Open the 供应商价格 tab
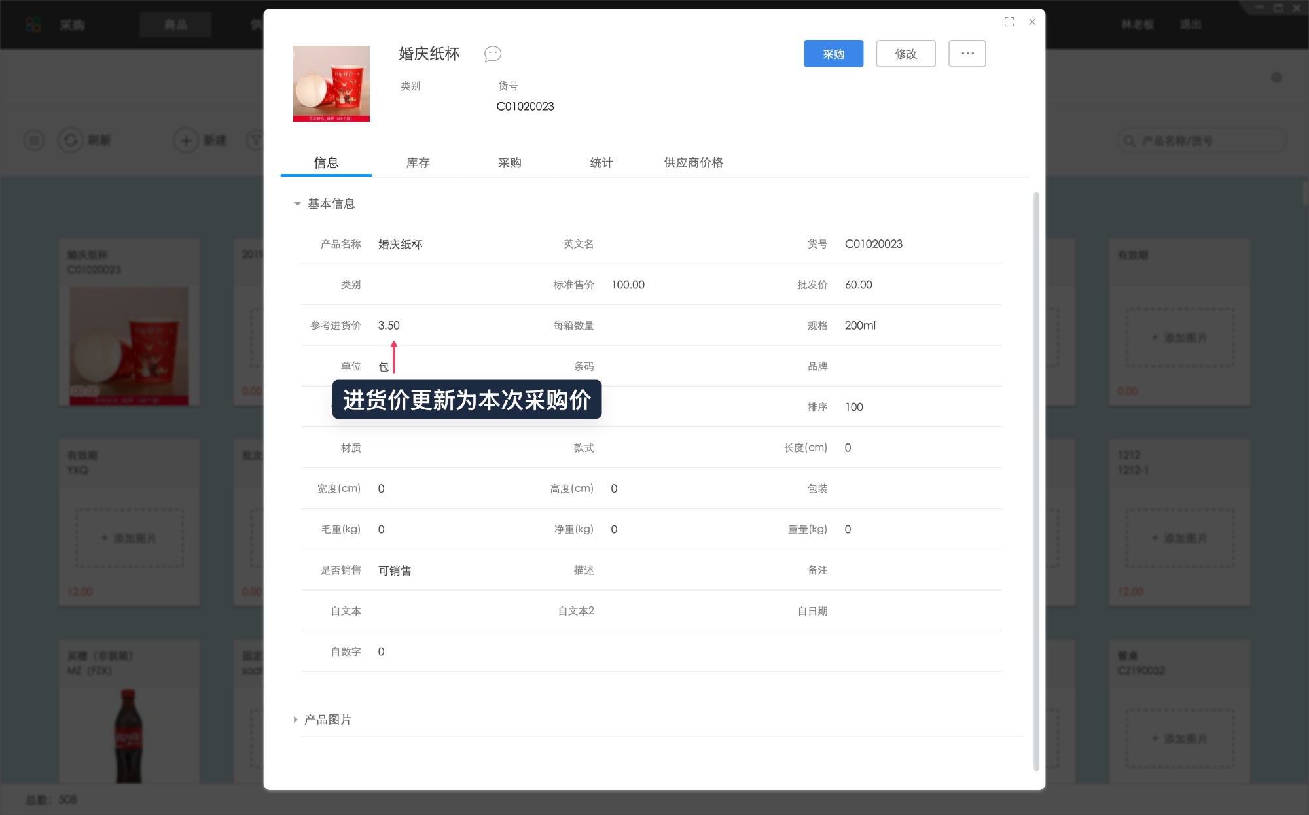The height and width of the screenshot is (815, 1309). (x=693, y=162)
